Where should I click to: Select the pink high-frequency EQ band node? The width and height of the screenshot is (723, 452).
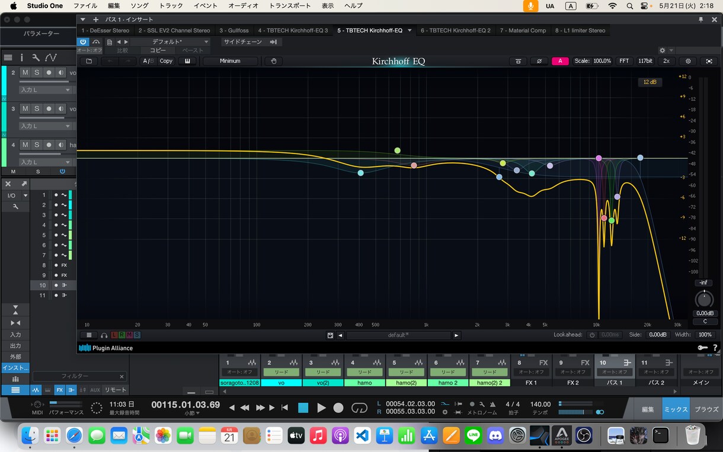coord(599,158)
